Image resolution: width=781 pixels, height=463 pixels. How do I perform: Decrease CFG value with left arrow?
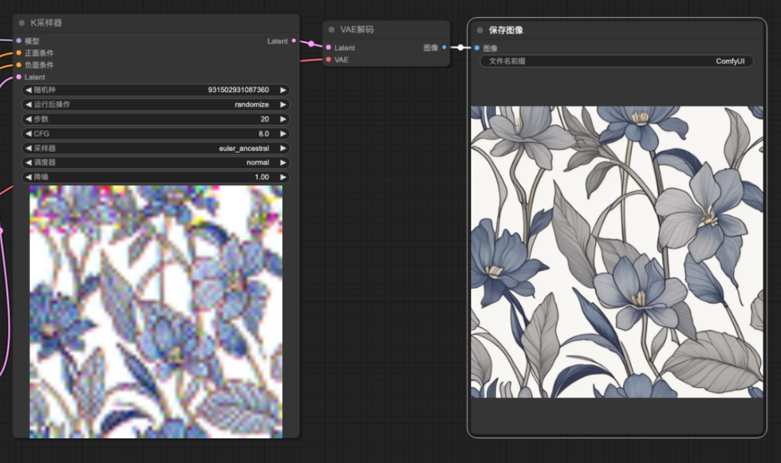coord(29,134)
